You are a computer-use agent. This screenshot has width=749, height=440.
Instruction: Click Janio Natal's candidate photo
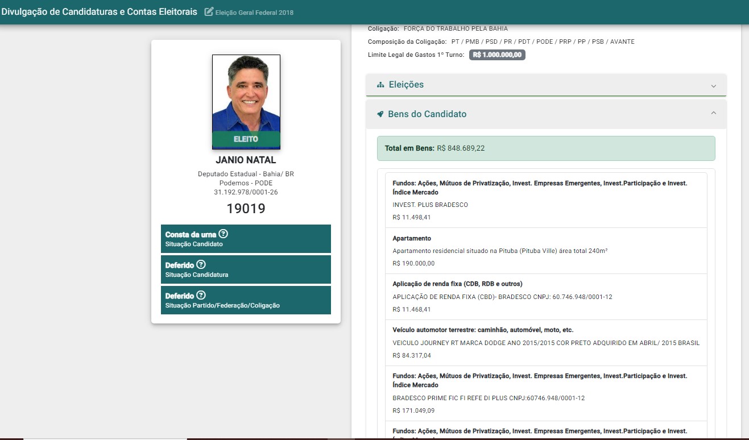(x=246, y=94)
